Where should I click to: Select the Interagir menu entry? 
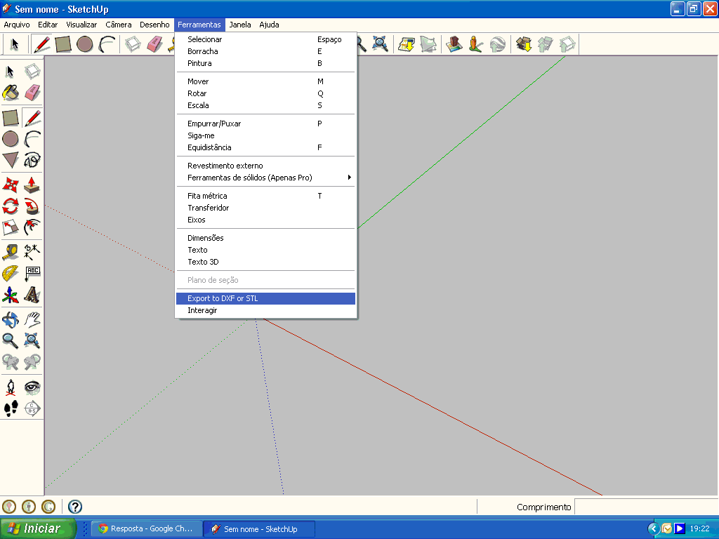265,310
